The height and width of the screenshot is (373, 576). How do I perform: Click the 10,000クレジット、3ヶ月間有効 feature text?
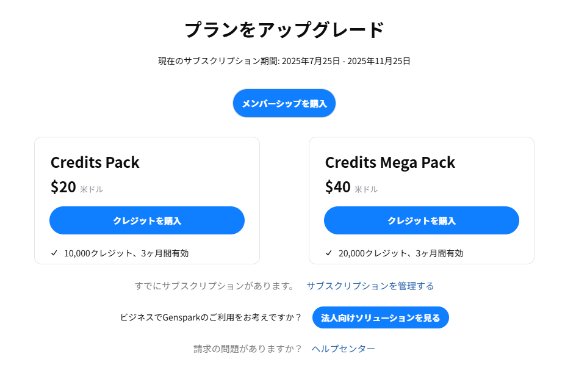(126, 253)
